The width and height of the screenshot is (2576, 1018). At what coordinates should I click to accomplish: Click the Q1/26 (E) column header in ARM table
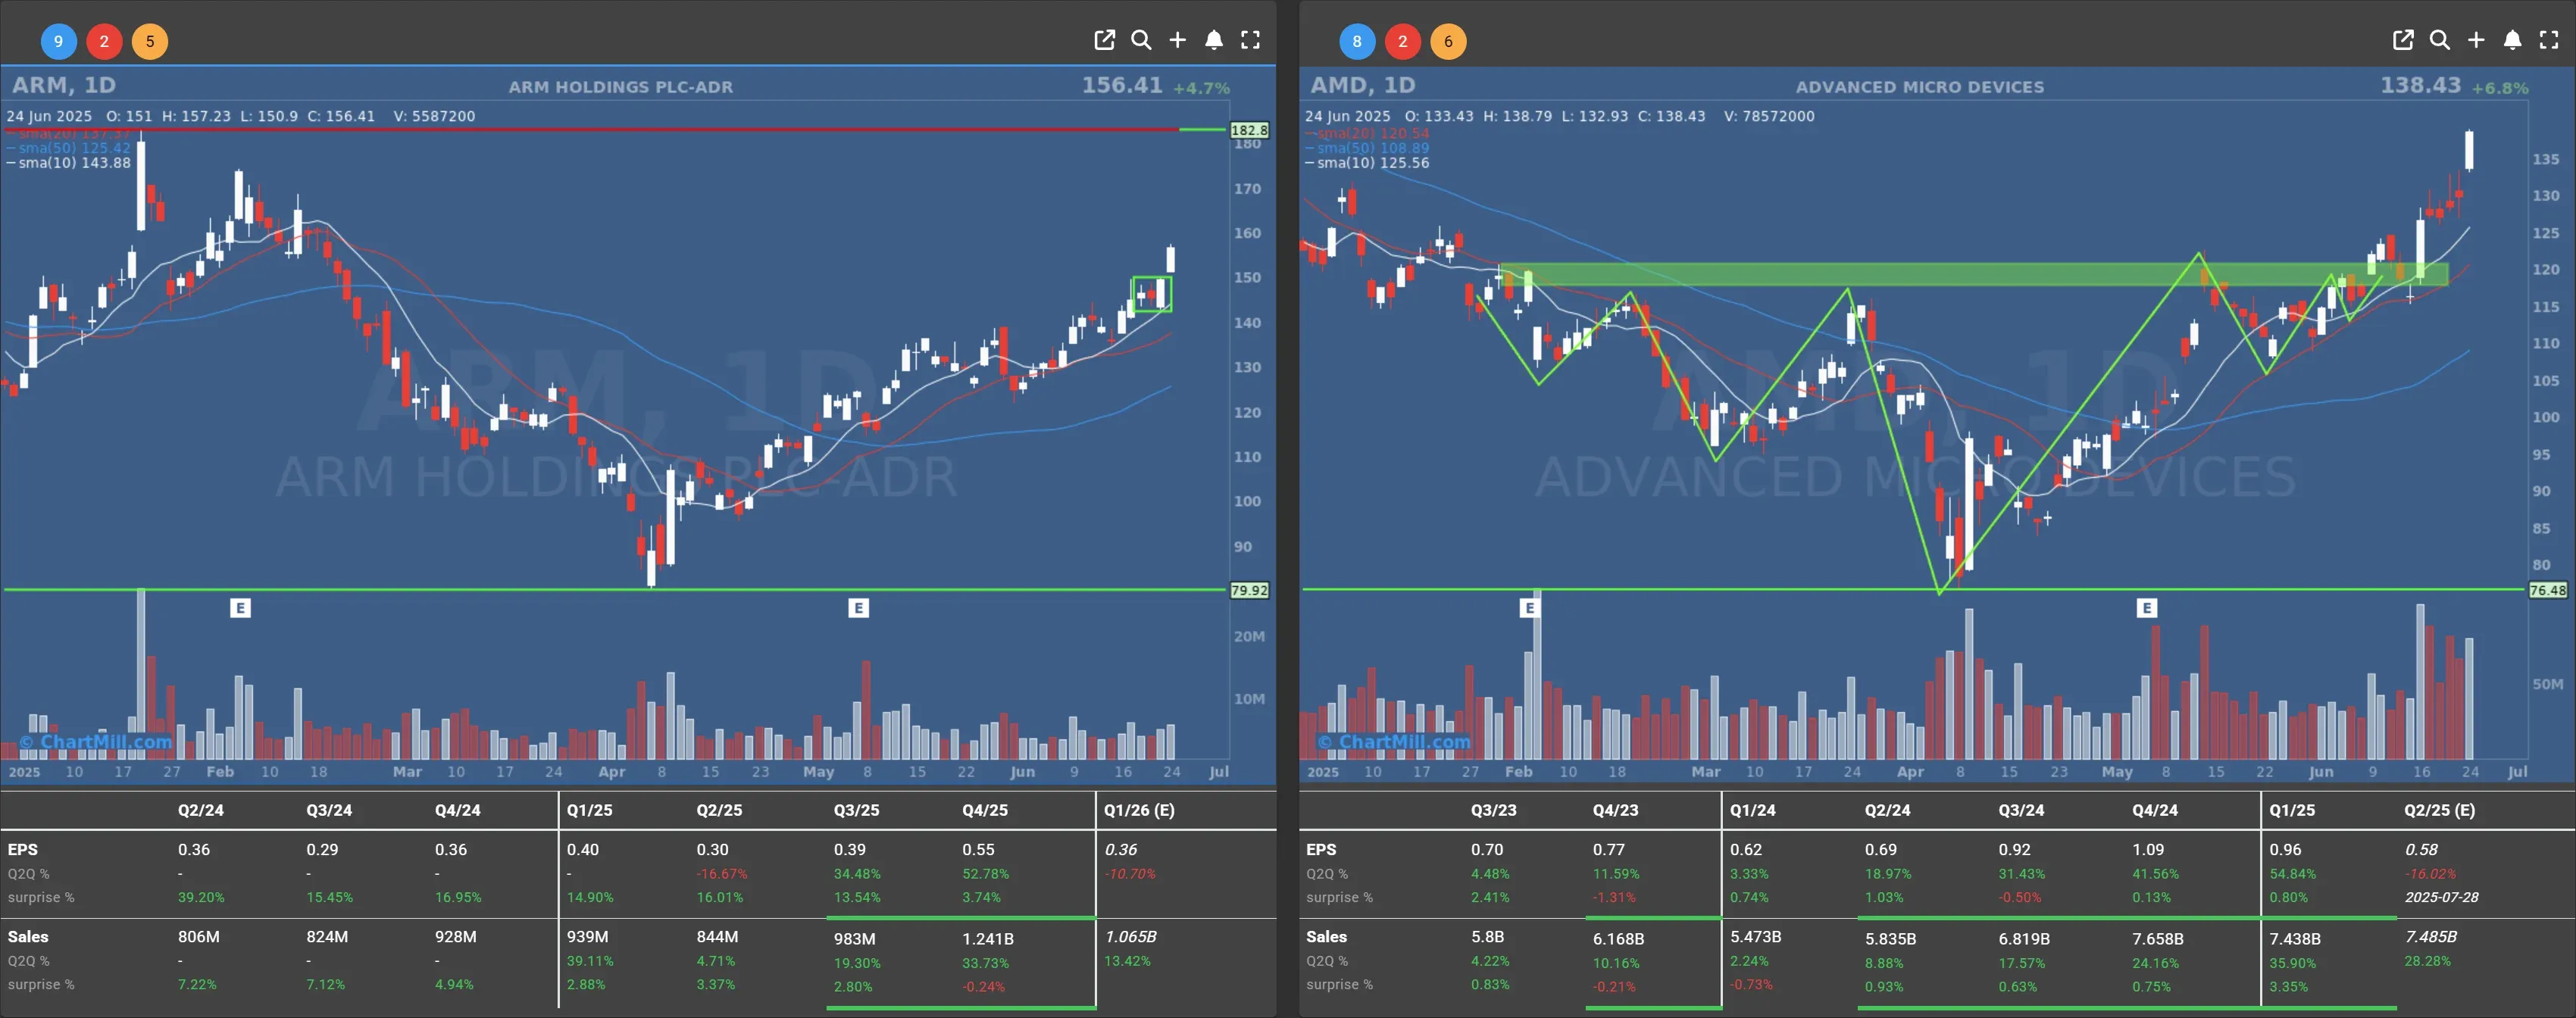1139,810
